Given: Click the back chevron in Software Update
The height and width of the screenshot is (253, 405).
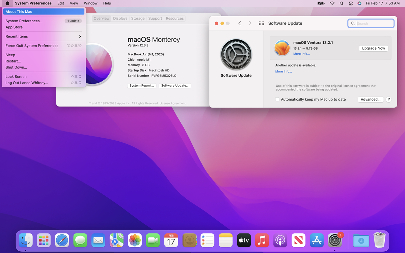Looking at the screenshot, I should click(240, 23).
